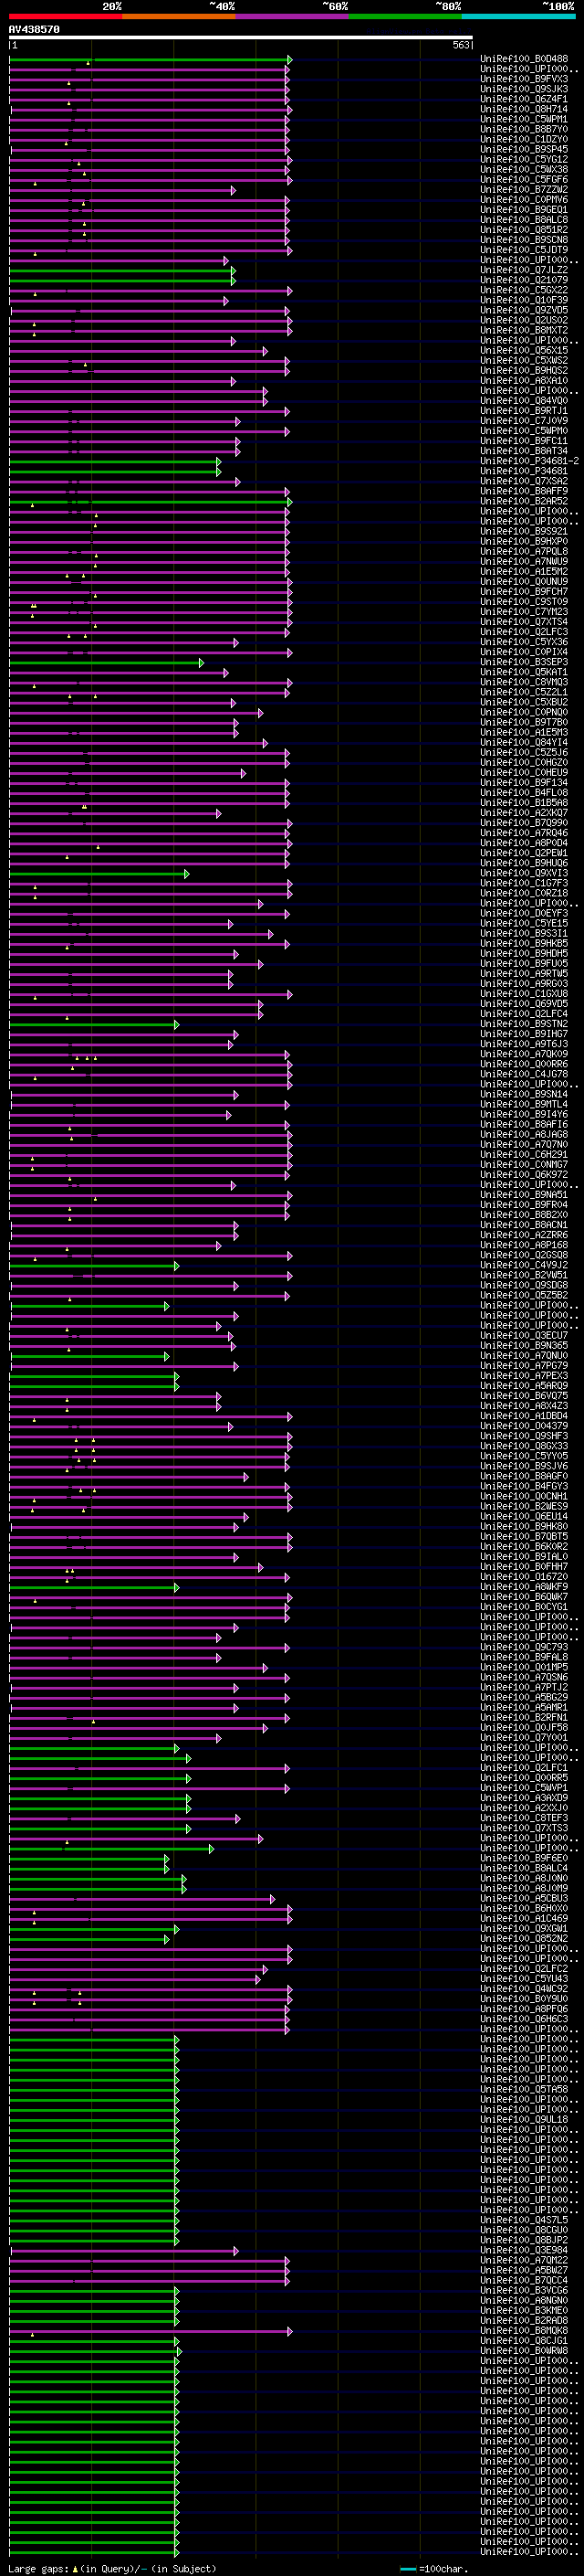Select hit UniRef100_C1DZY0

click(x=524, y=139)
